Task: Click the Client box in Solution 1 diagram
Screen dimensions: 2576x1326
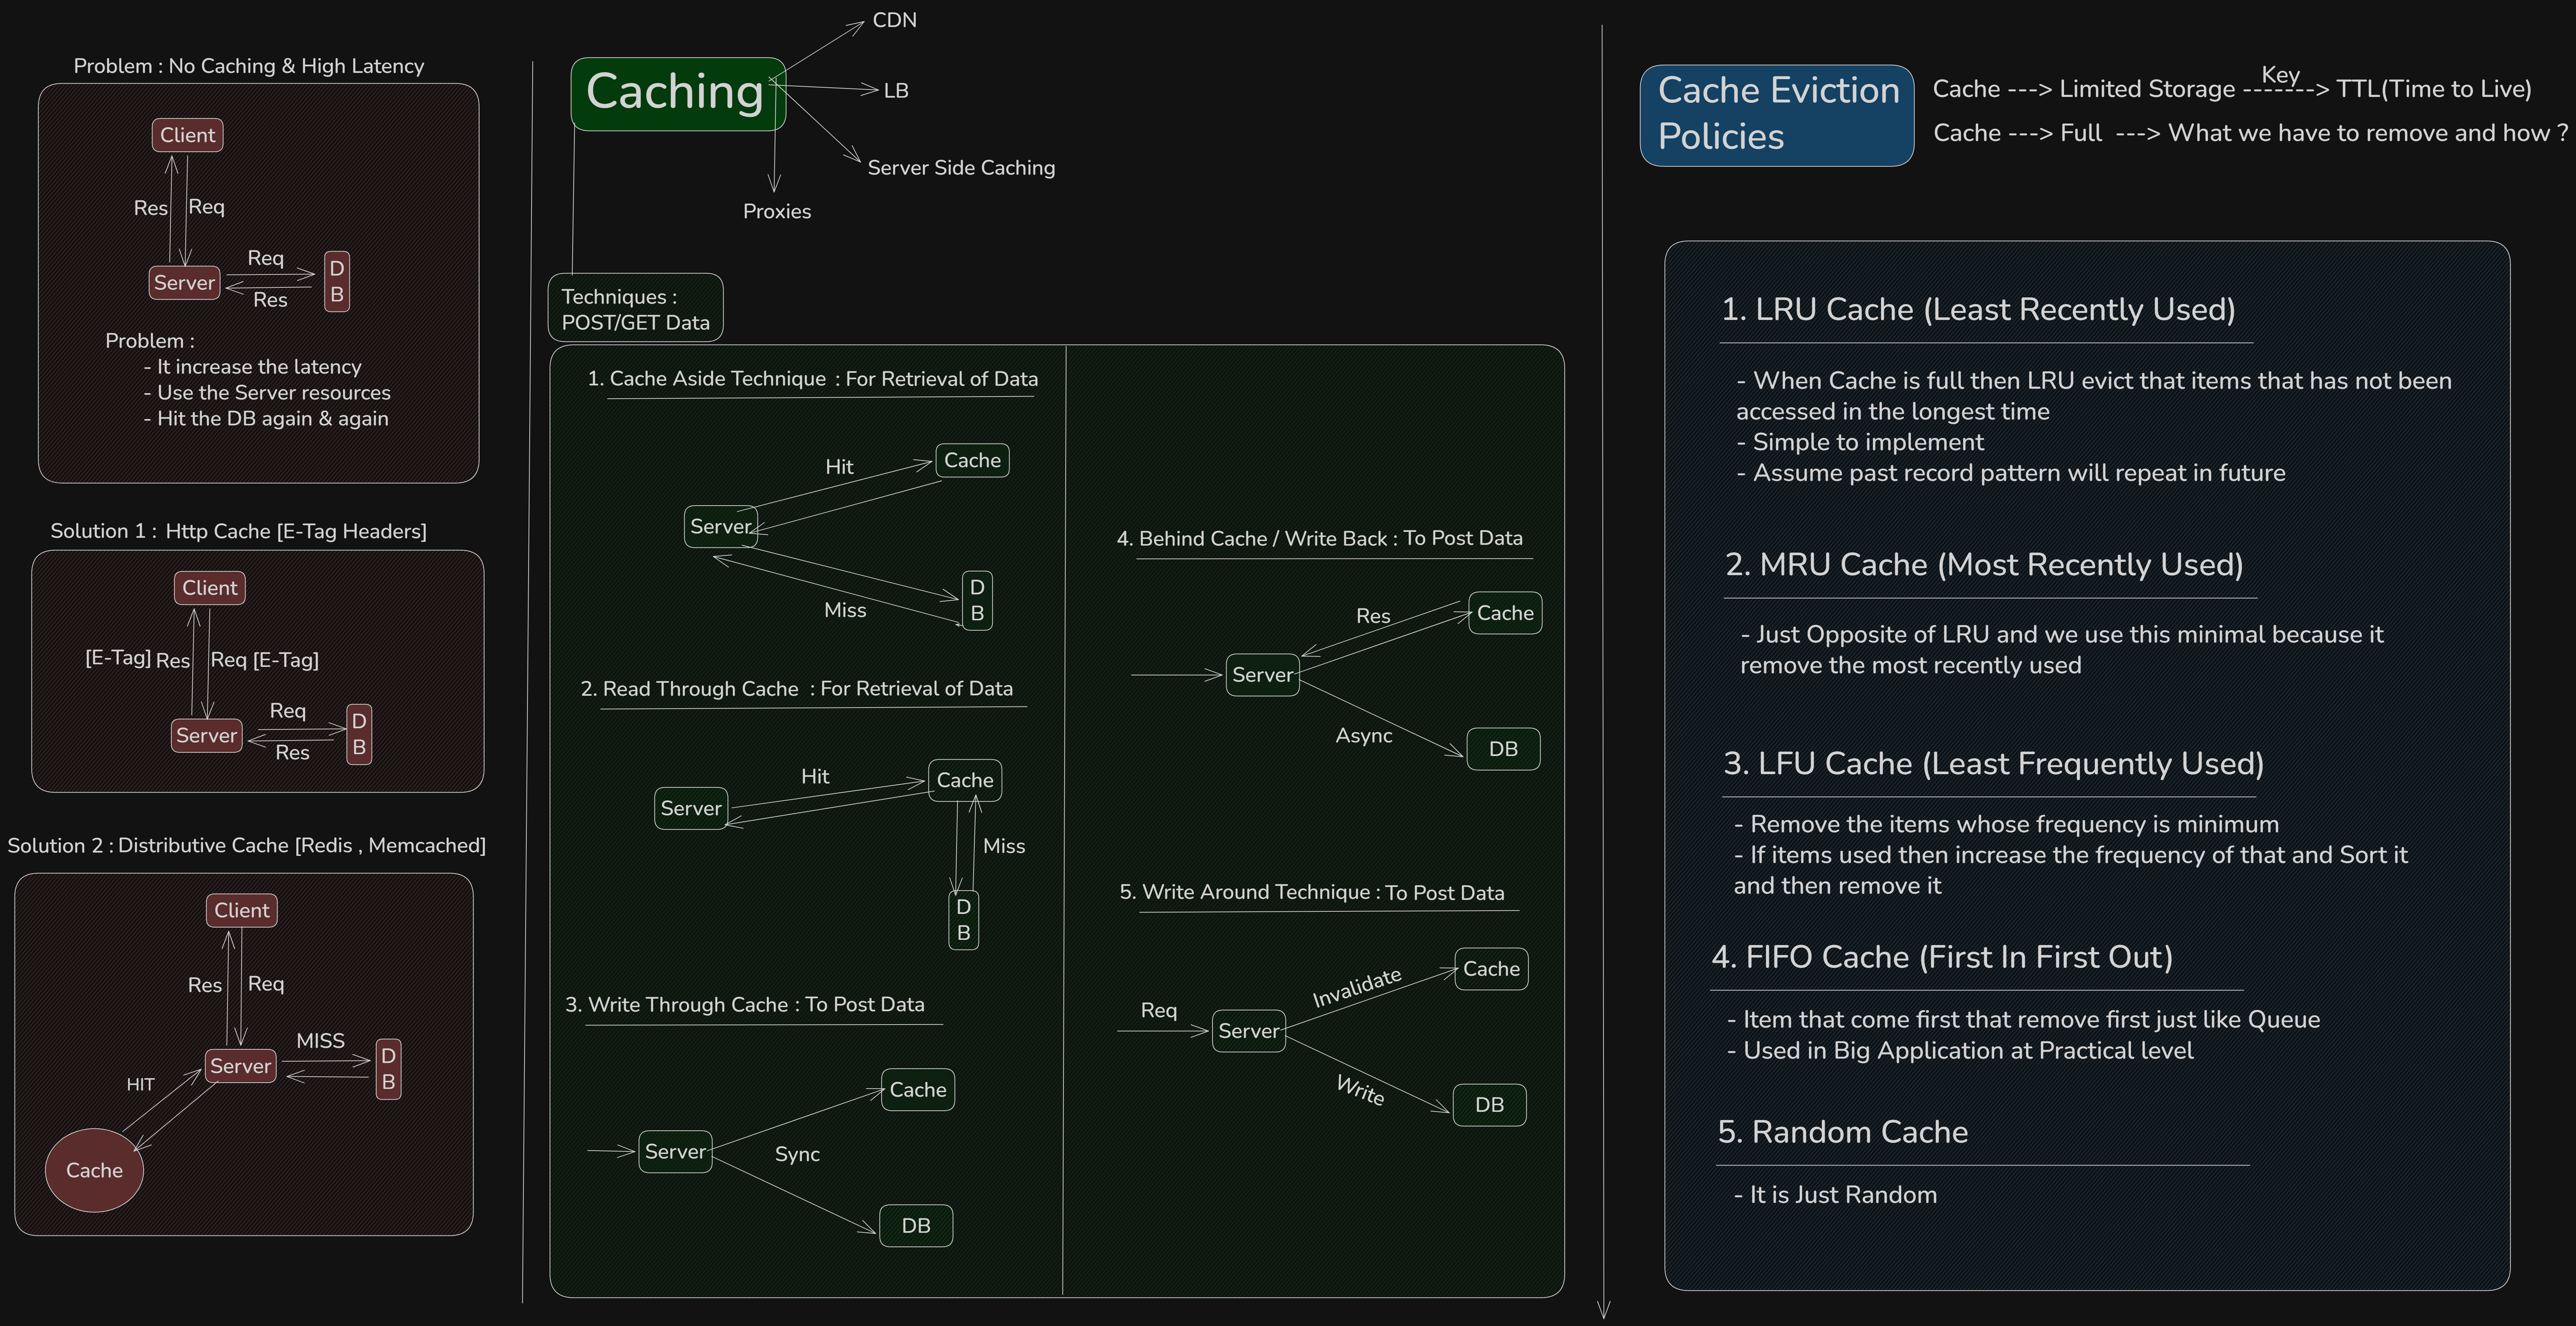Action: pos(210,588)
